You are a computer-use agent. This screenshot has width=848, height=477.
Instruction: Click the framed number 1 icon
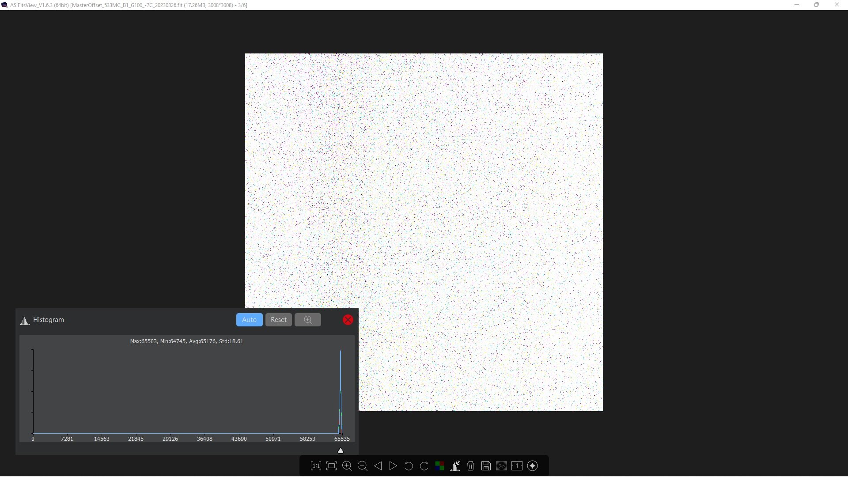point(517,466)
